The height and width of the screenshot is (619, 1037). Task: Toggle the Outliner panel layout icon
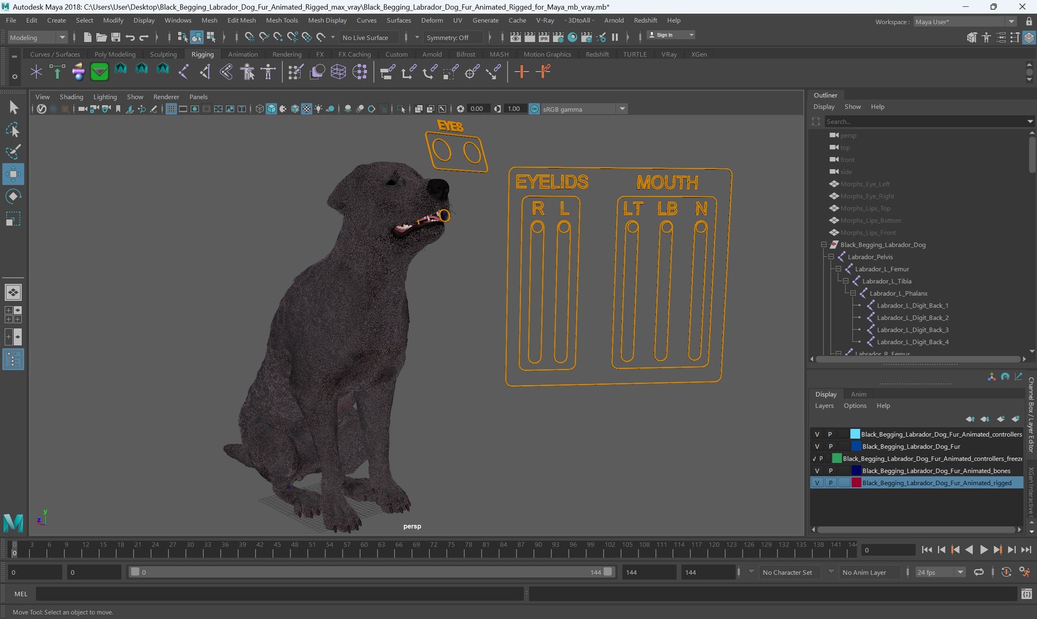13,359
